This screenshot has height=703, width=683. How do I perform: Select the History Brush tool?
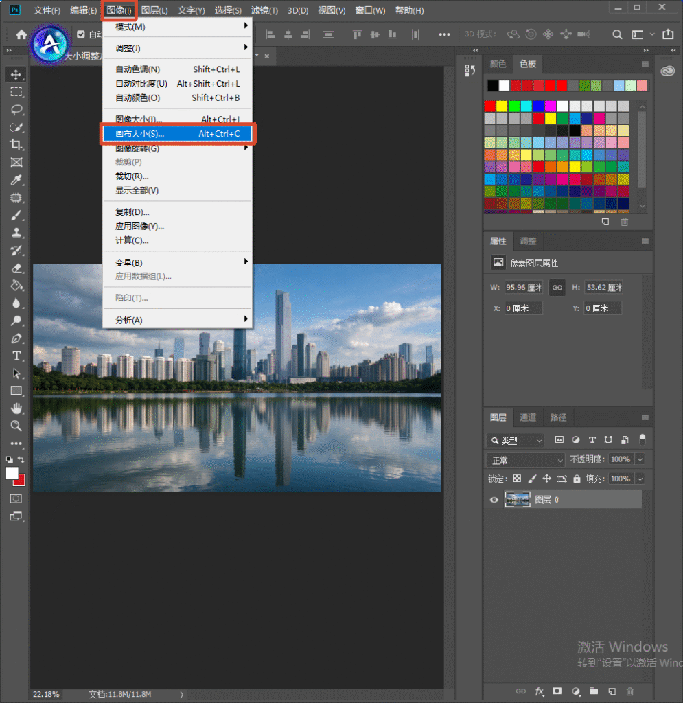pos(16,251)
